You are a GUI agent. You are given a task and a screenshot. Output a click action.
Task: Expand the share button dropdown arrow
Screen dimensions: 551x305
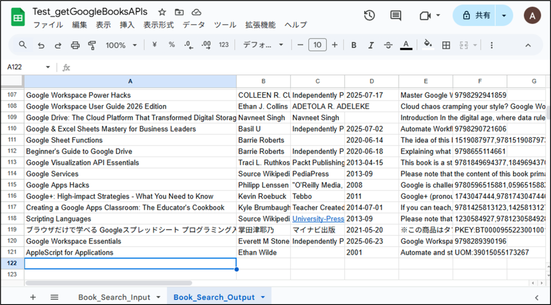click(504, 16)
